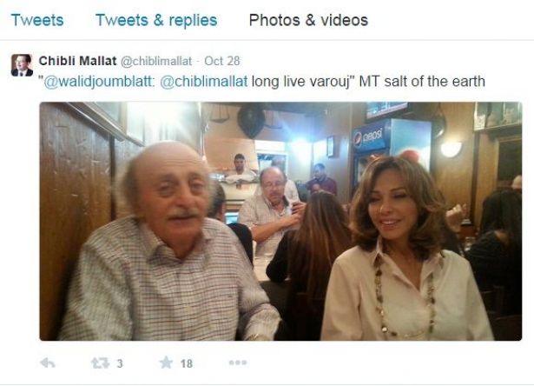Open the Tweets & replies tab
This screenshot has width=534, height=386.
(x=156, y=20)
